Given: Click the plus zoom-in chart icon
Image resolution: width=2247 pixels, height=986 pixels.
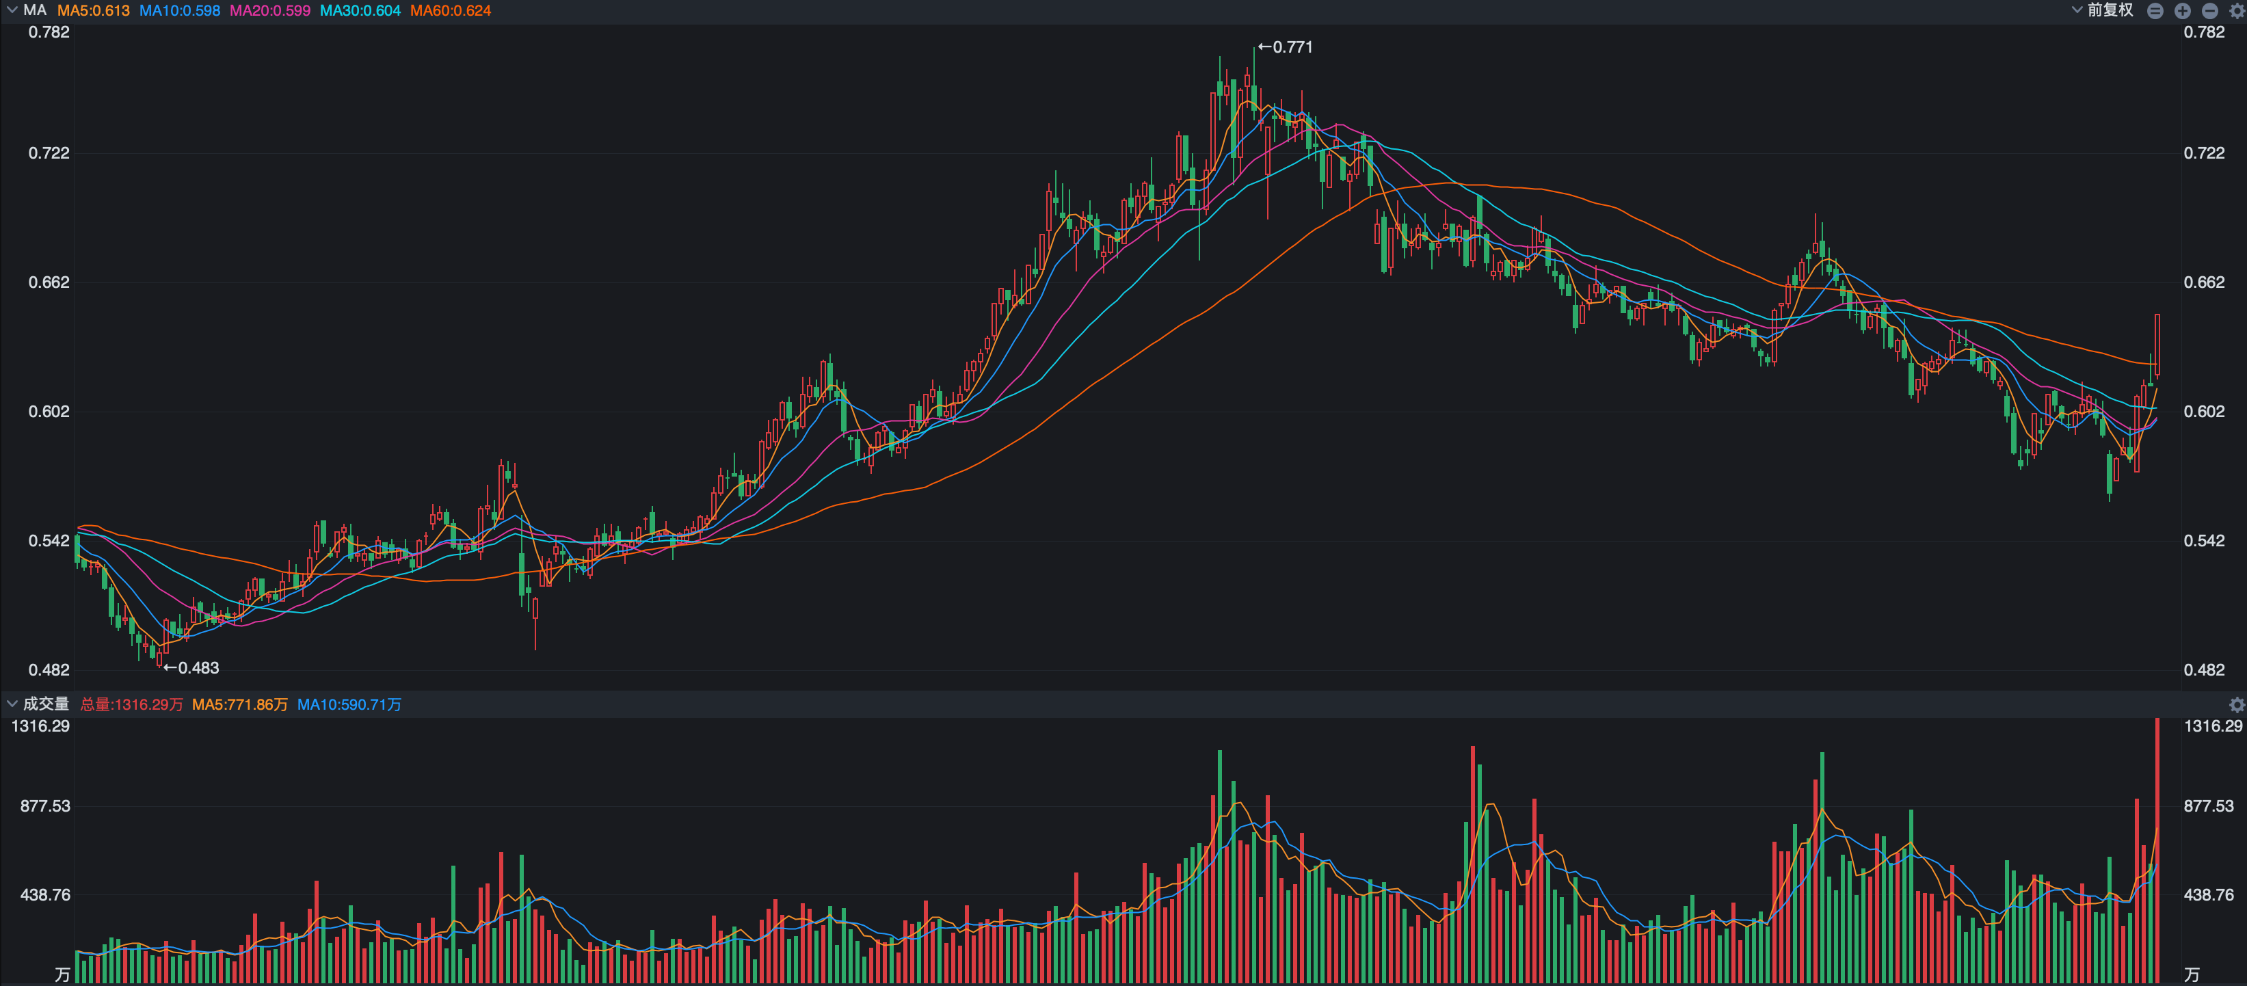Looking at the screenshot, I should [2181, 10].
